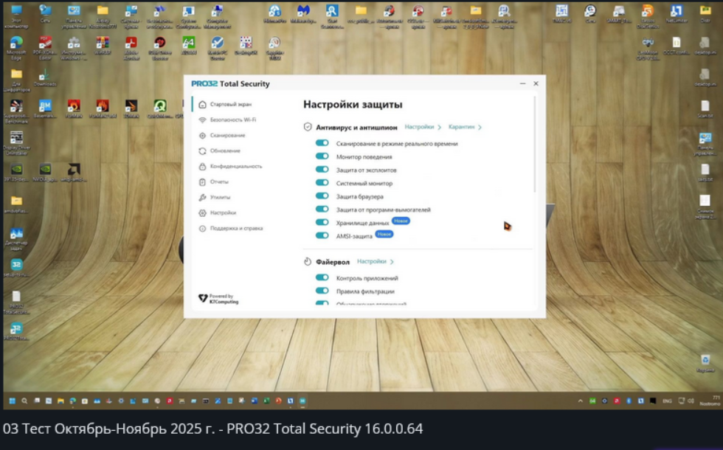Go to Безопасность Wi-Fi section
Screen dimensions: 723x450
pyautogui.click(x=232, y=120)
